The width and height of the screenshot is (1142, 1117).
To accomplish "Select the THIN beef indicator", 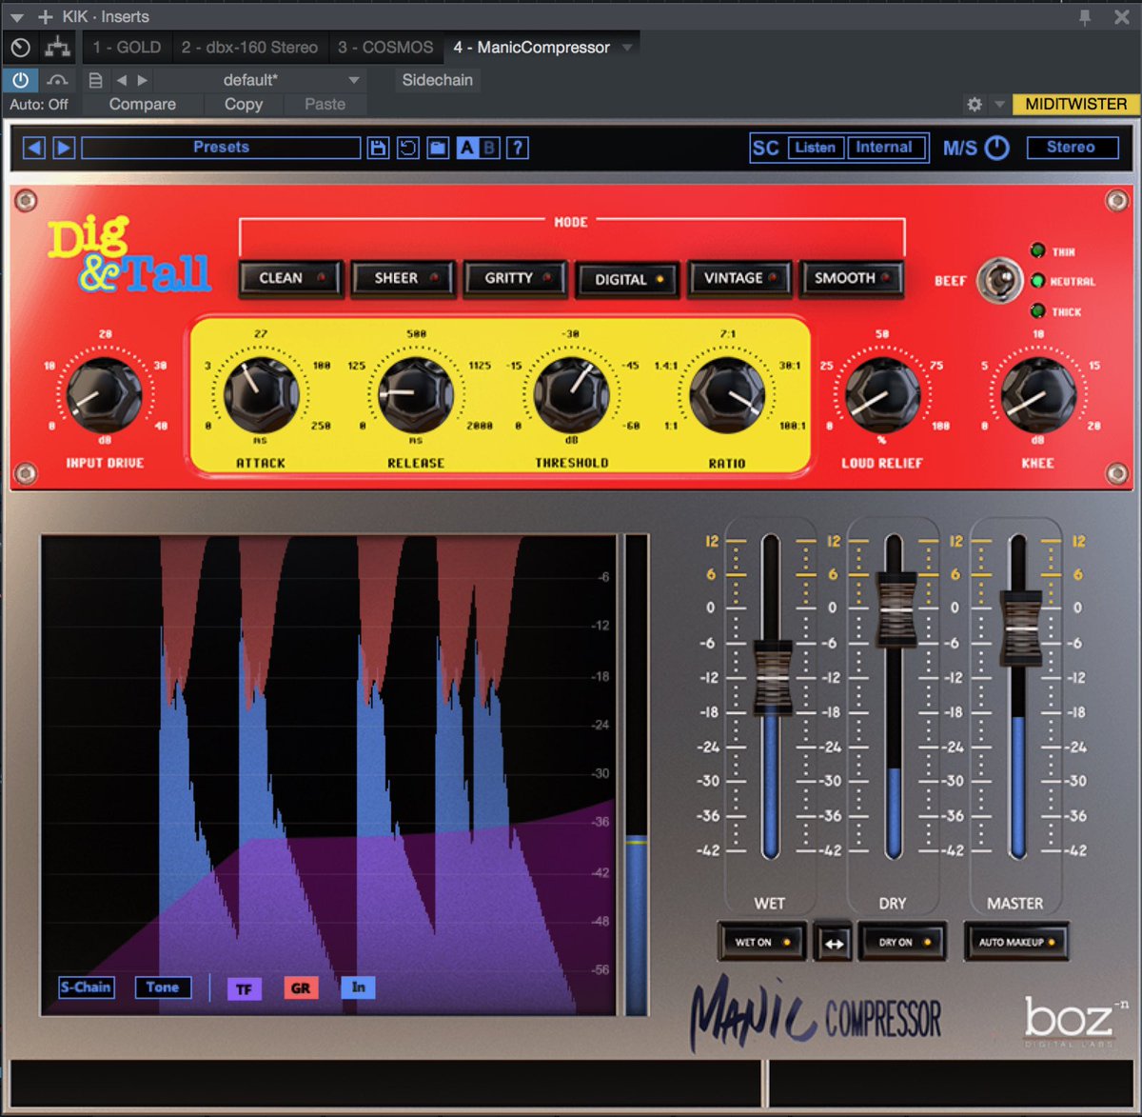I will point(1037,250).
